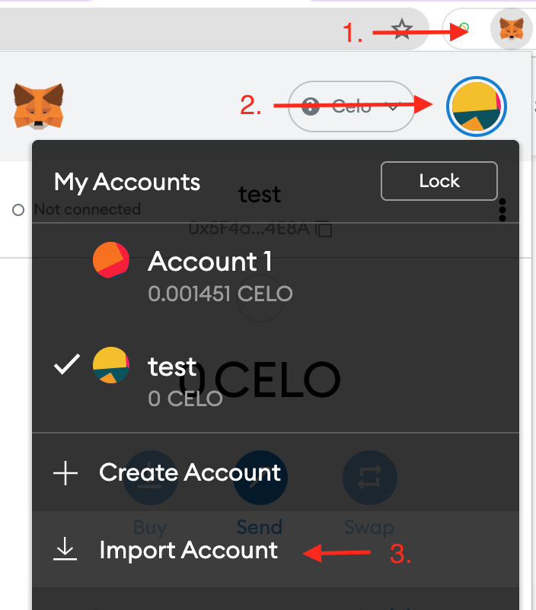Click the download icon beside Import Account
536x610 pixels.
click(x=65, y=551)
